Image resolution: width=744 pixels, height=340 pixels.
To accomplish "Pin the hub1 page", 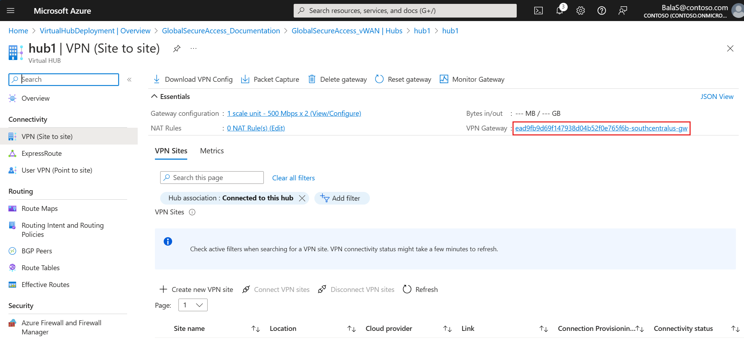I will pos(177,48).
